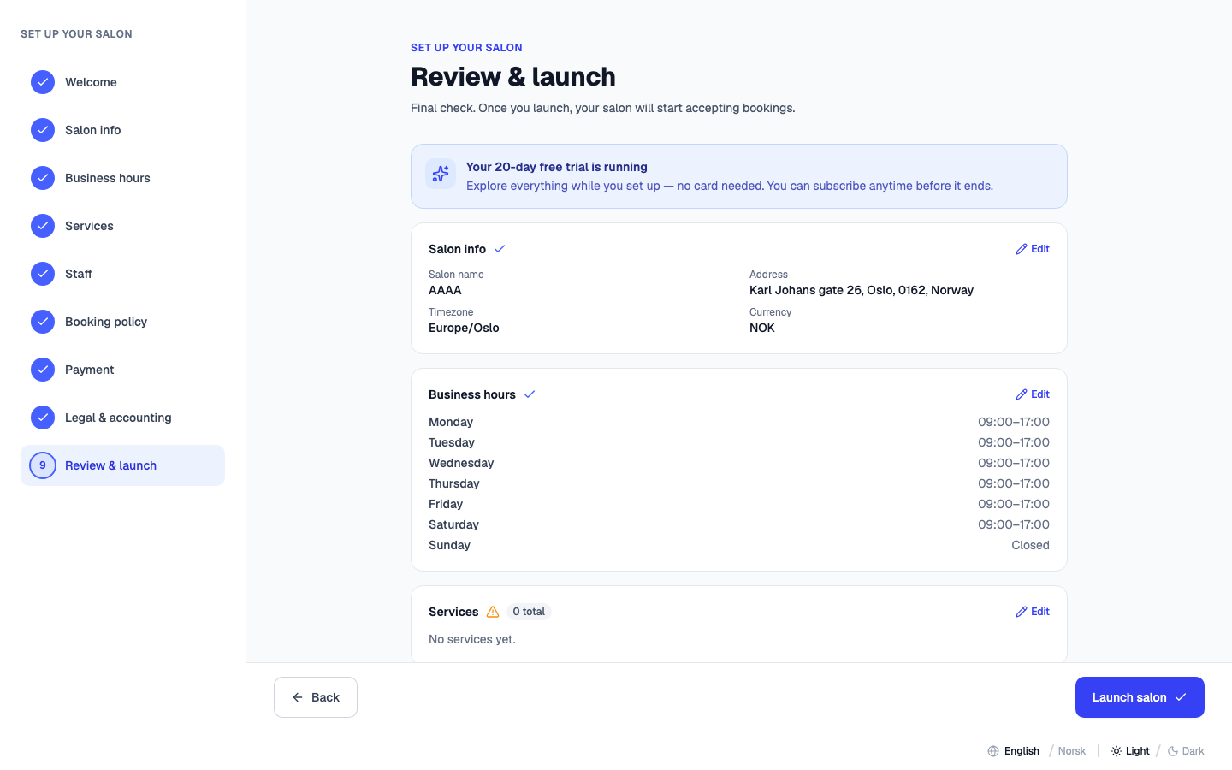Click the Launch salon button
The image size is (1232, 770).
coord(1140,697)
